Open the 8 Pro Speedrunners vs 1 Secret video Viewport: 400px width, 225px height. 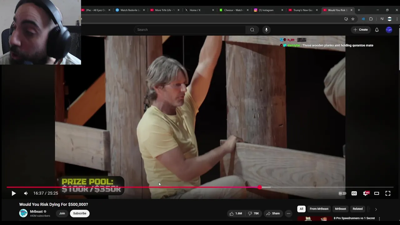[354, 218]
